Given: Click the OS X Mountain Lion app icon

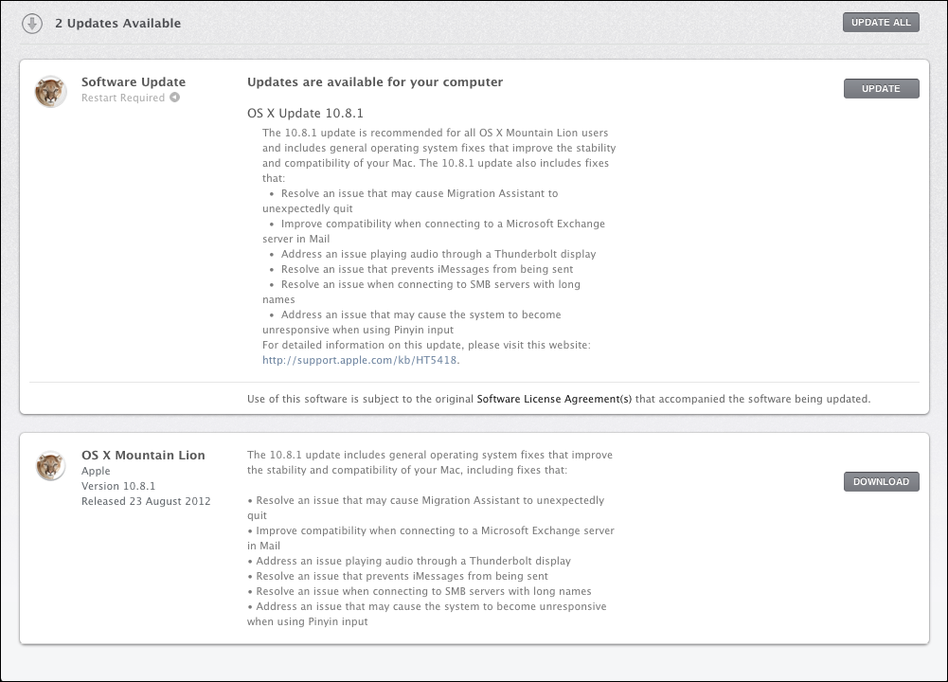Looking at the screenshot, I should click(50, 465).
